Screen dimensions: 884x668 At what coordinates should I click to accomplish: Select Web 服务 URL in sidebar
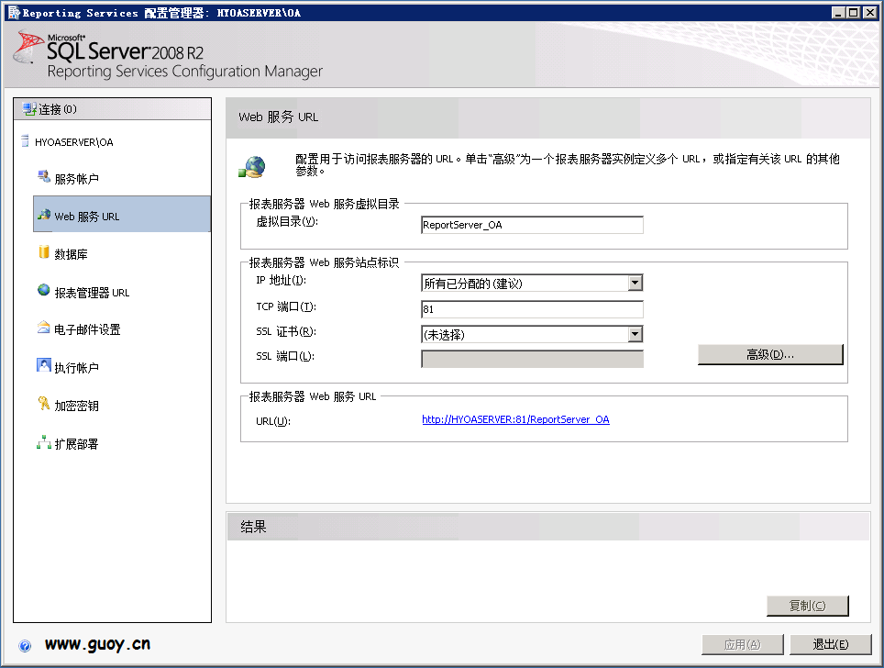pyautogui.click(x=122, y=214)
